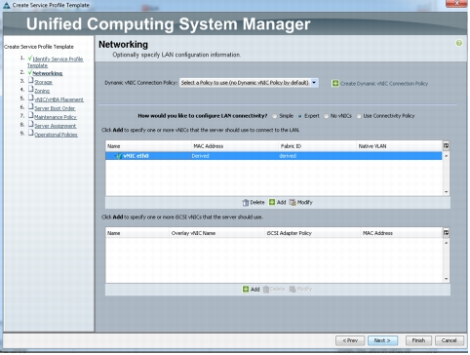This screenshot has height=355, width=470.
Task: Cancel the service profile template wizard
Action: click(x=450, y=340)
